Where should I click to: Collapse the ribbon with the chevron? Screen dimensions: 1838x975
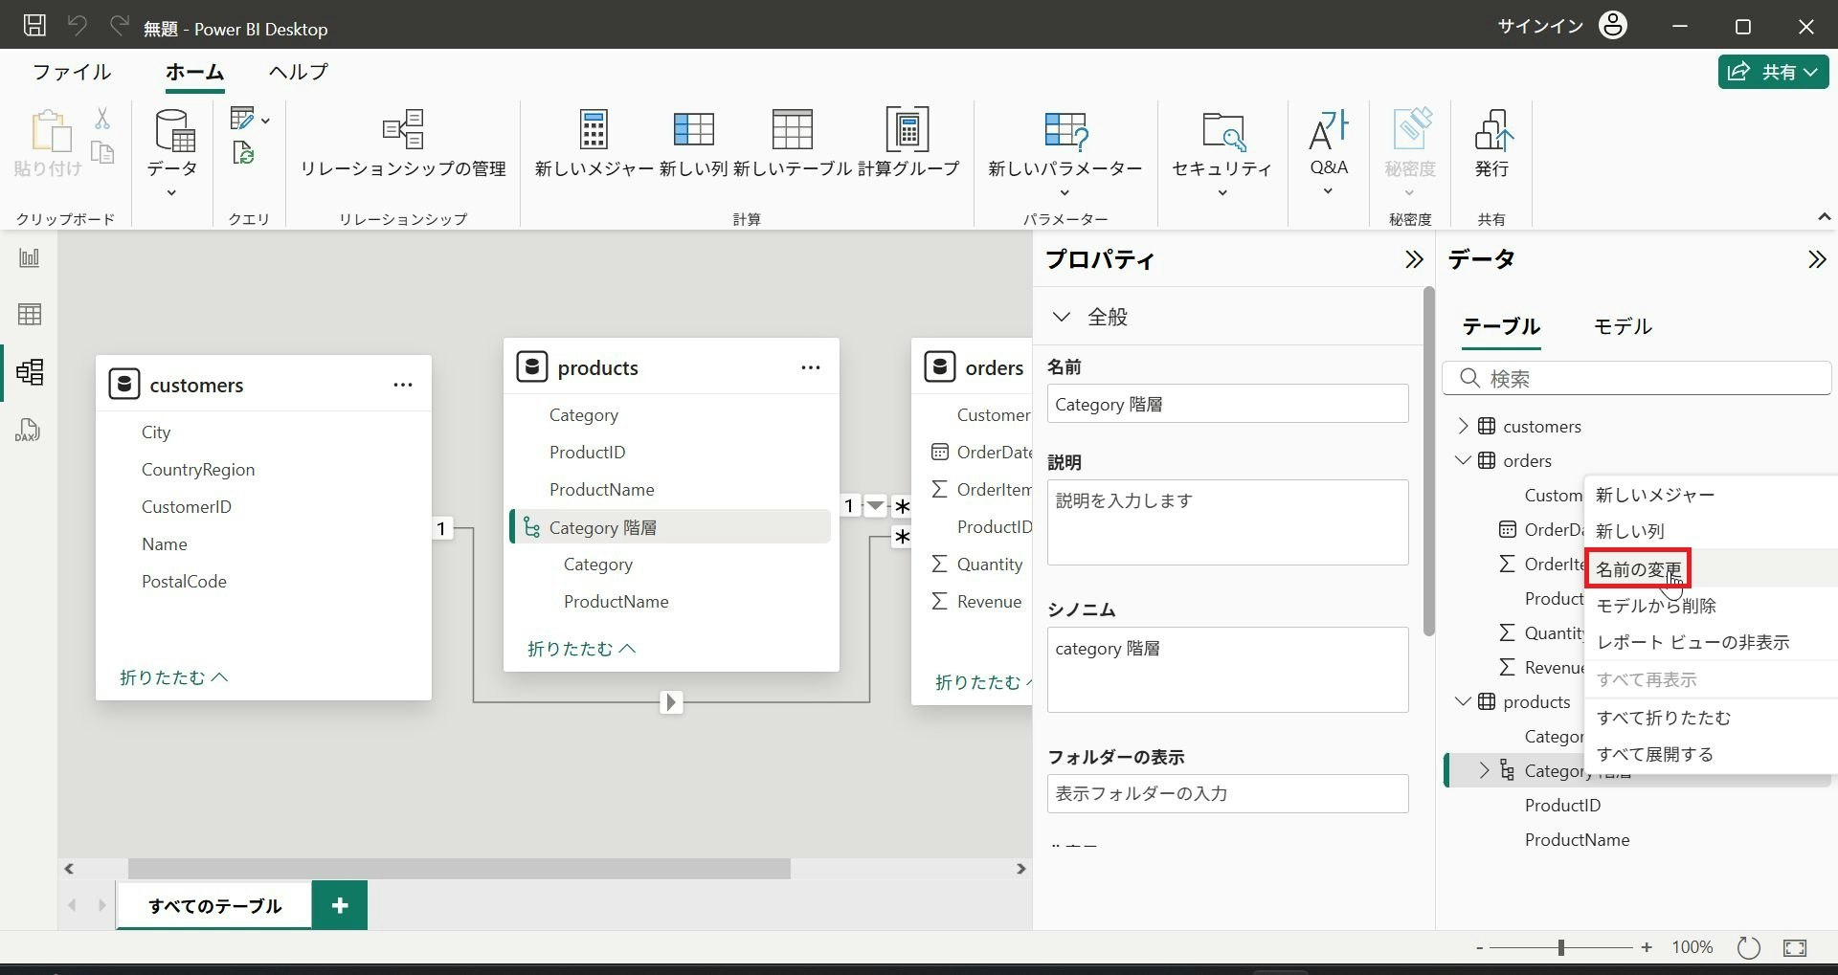[x=1824, y=218]
